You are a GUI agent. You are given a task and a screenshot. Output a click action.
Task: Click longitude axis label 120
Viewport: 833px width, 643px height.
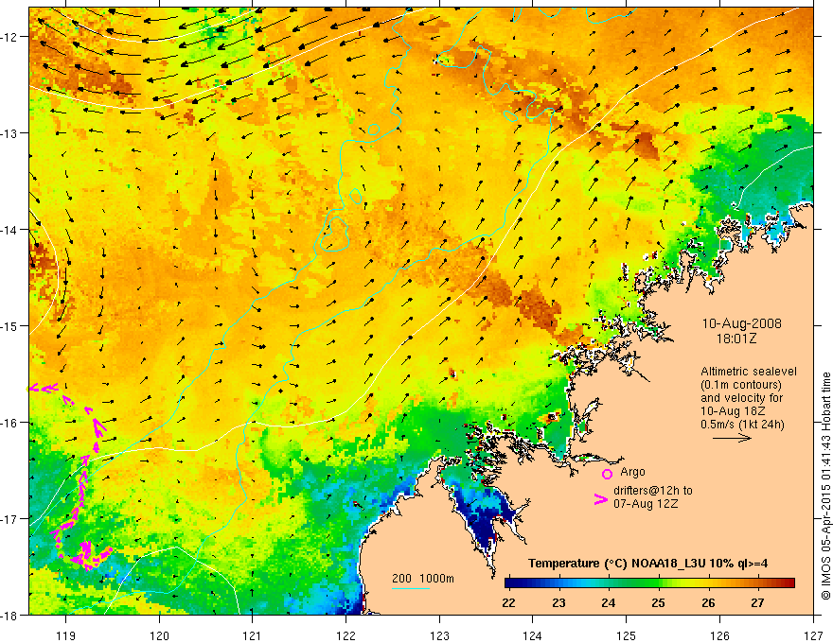tap(159, 635)
